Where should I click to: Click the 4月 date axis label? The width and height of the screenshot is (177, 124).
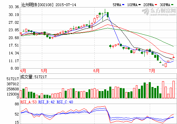(23, 71)
